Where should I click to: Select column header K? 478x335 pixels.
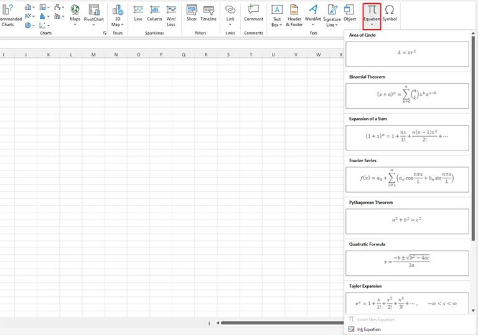49,55
